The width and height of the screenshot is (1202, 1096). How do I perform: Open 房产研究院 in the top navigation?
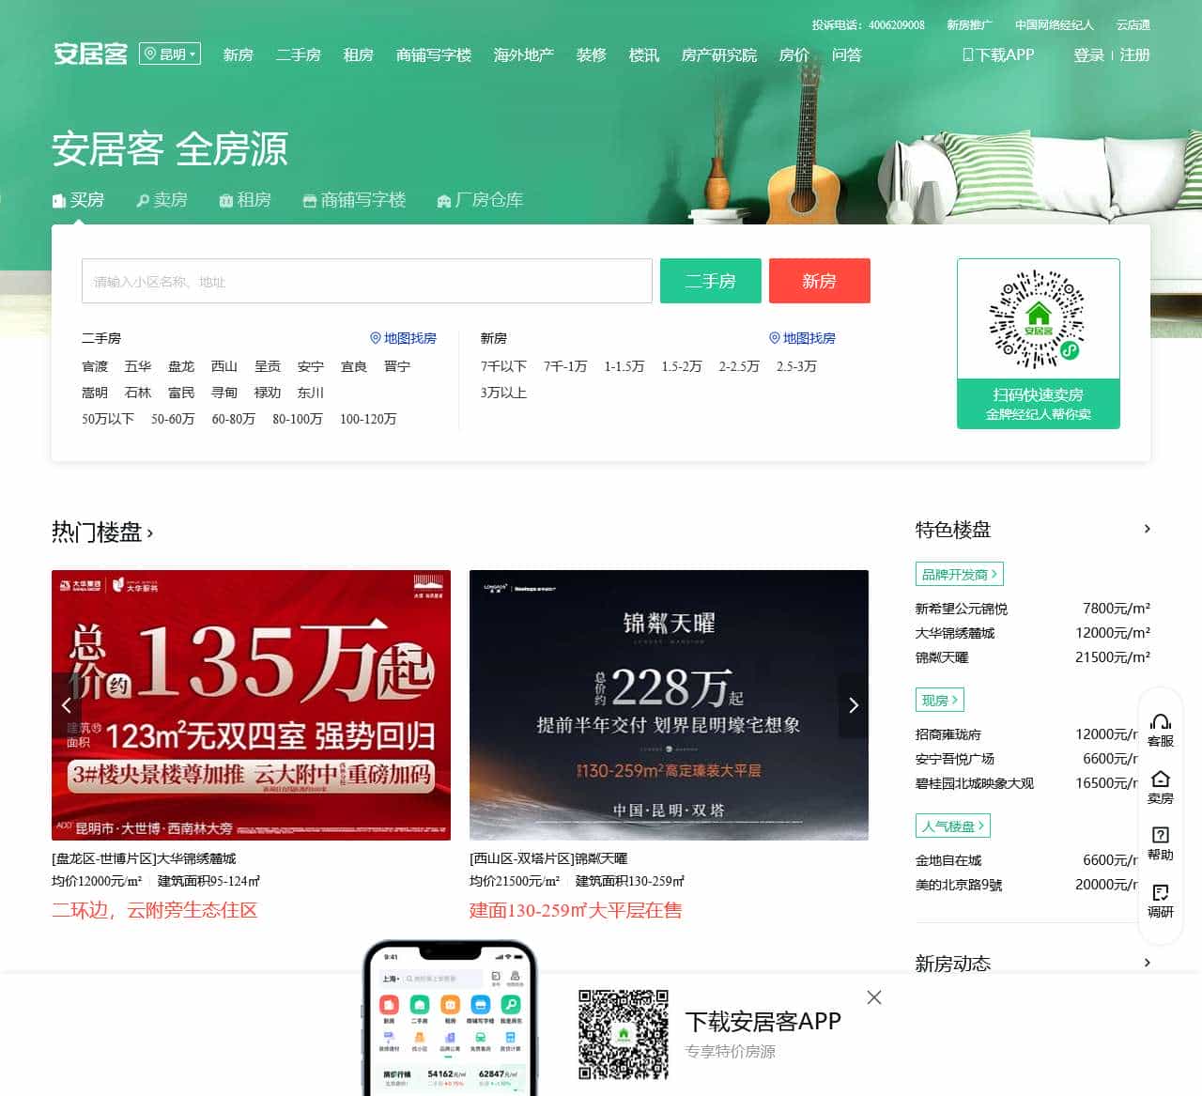(x=718, y=55)
